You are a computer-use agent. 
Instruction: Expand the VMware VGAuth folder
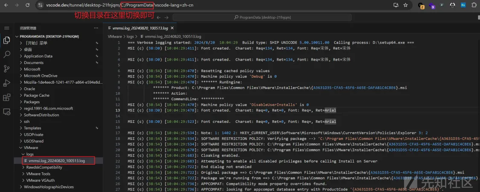(59, 180)
